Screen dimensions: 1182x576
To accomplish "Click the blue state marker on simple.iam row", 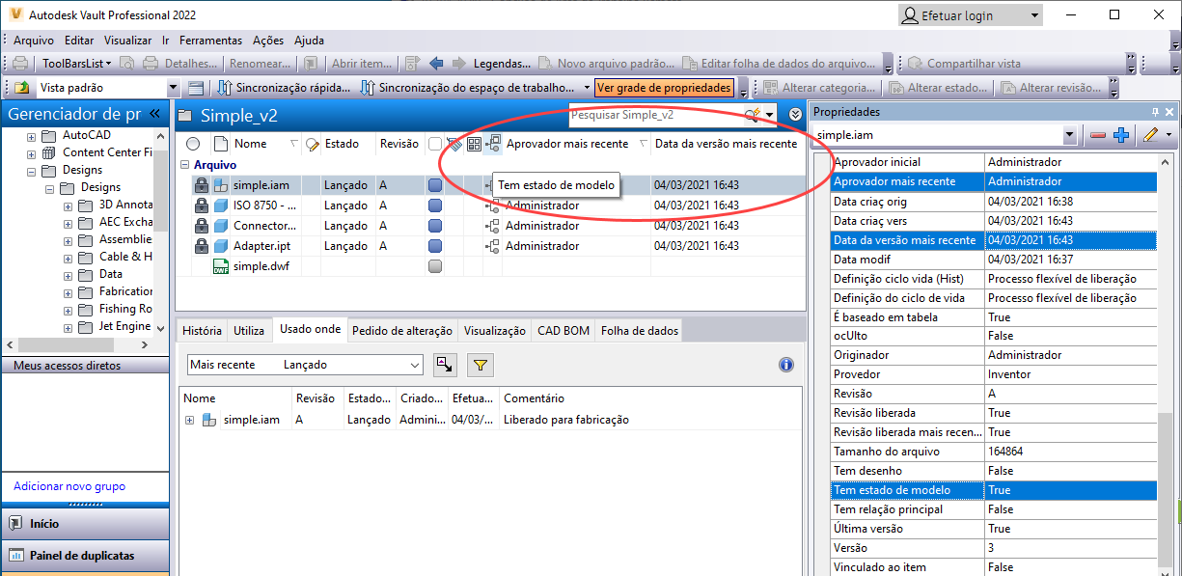I will (435, 185).
